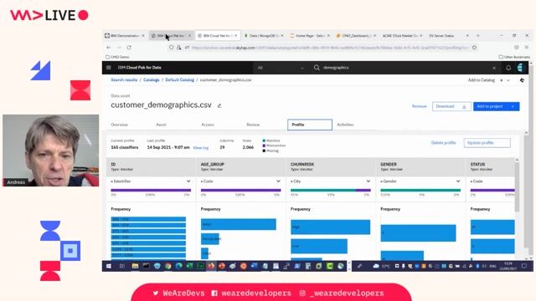Switch to the Overview tab

tap(119, 125)
